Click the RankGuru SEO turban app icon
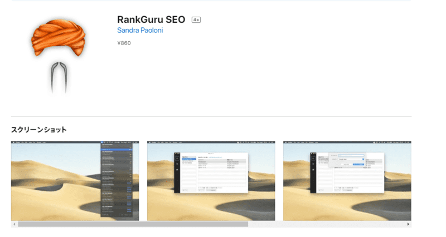This screenshot has width=446, height=237. [59, 56]
